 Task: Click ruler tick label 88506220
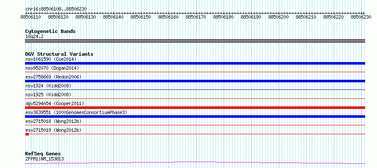(x=333, y=17)
